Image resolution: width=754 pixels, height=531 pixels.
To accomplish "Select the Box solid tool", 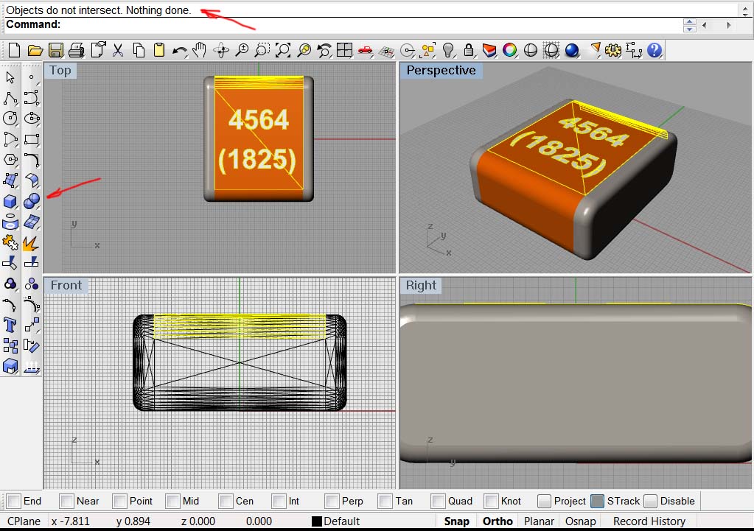I will click(10, 201).
